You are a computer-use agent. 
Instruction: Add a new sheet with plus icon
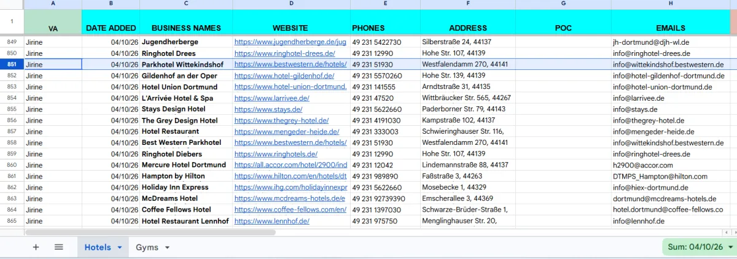click(36, 247)
